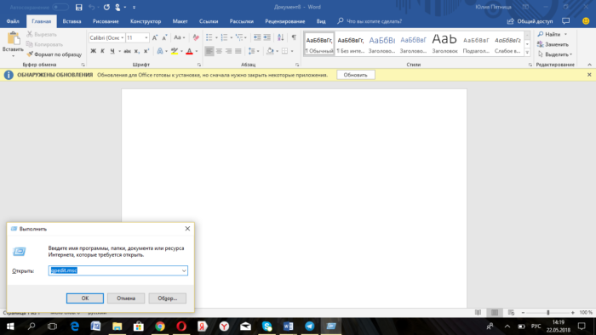Click the multilevel list icon

[239, 37]
